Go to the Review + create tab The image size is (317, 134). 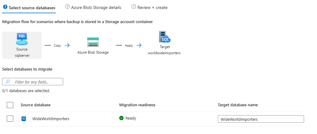click(149, 7)
